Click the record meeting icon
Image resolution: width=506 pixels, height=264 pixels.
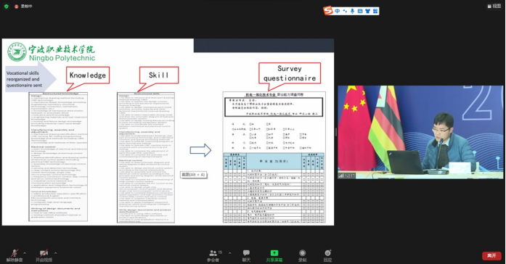click(x=302, y=253)
